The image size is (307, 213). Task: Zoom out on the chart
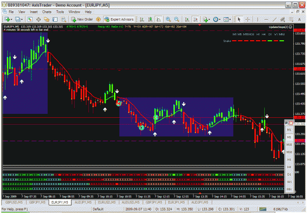pyautogui.click(x=177, y=19)
